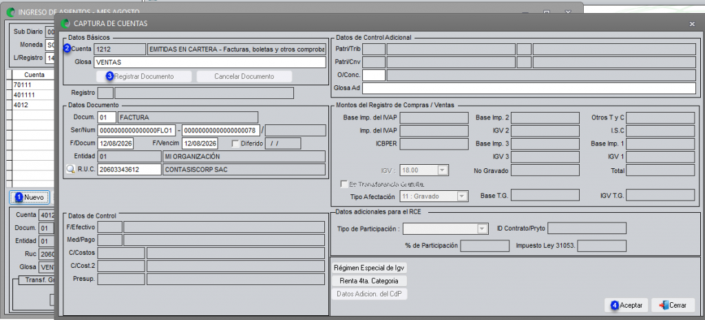The width and height of the screenshot is (705, 320).
Task: Check the Diferido checkbox
Action: point(235,144)
